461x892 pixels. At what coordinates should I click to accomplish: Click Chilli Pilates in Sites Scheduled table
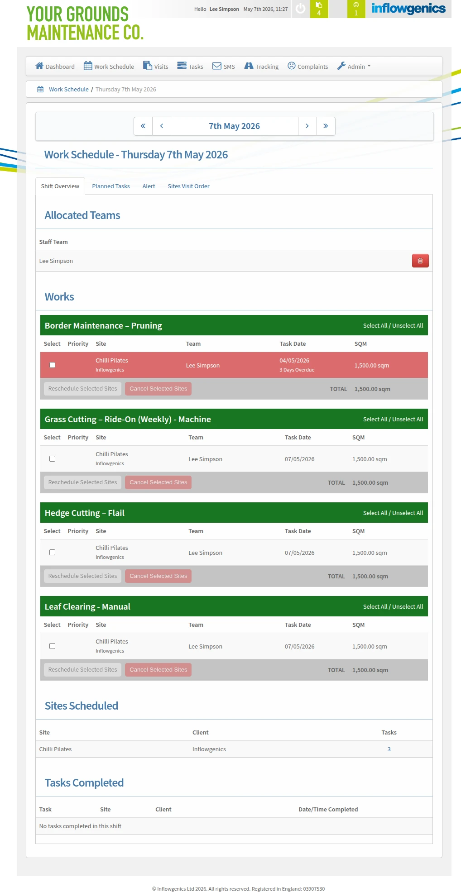[x=55, y=749]
